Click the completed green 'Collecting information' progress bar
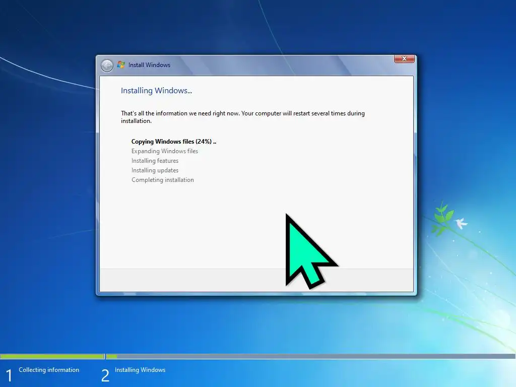This screenshot has width=516, height=387. [52, 356]
